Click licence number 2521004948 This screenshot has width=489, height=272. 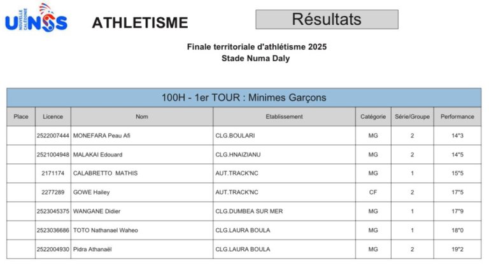53,154
